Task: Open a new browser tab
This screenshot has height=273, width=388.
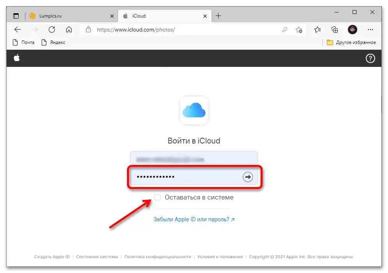Action: (x=218, y=16)
